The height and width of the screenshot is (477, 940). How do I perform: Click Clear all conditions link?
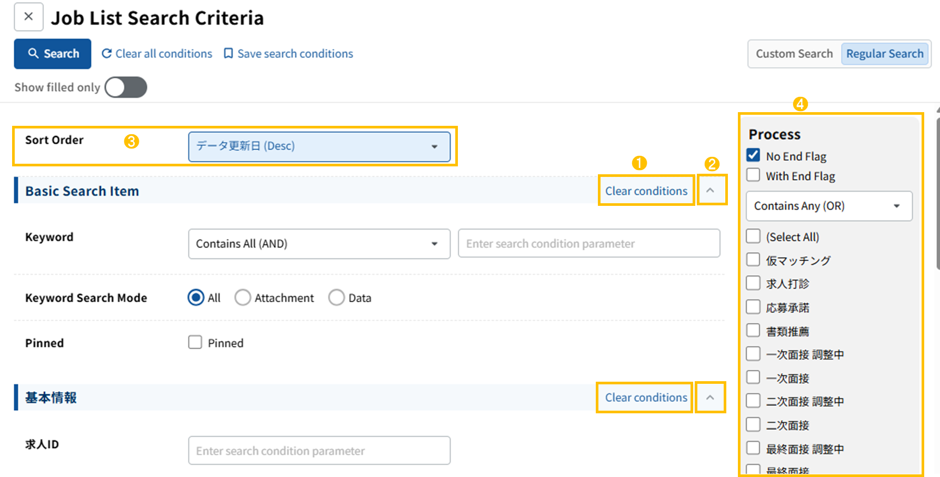click(157, 54)
